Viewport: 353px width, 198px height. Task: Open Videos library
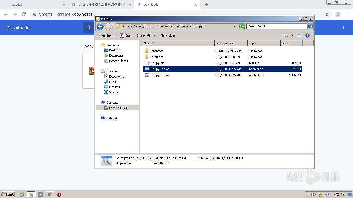(x=113, y=92)
